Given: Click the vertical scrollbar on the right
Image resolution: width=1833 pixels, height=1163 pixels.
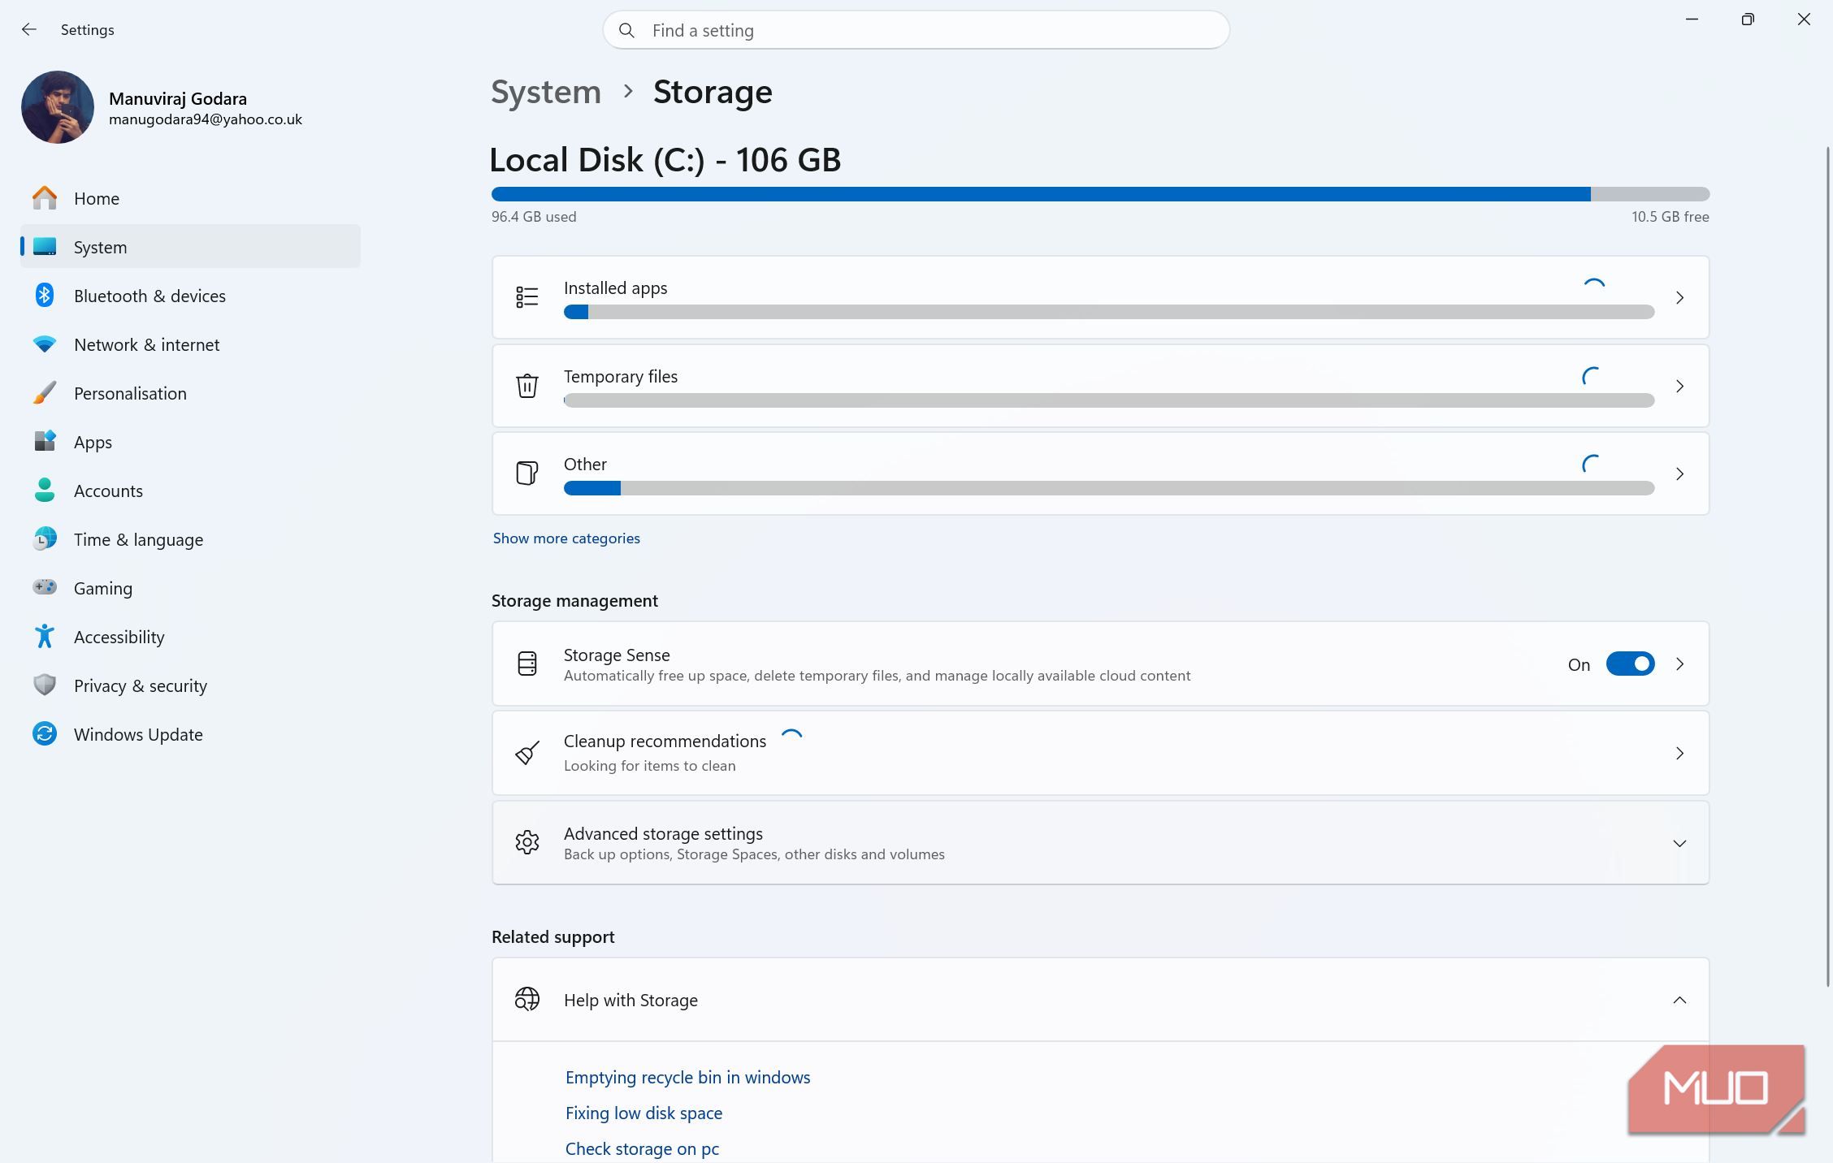Looking at the screenshot, I should click(1828, 566).
